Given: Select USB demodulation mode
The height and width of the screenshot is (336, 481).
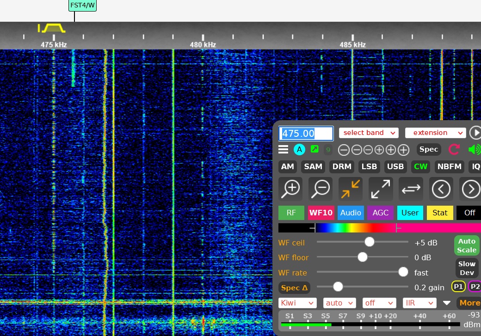Looking at the screenshot, I should tap(395, 167).
